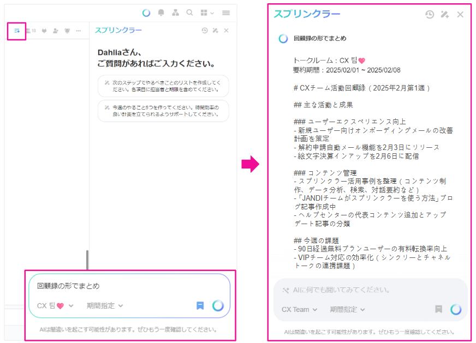This screenshot has width=476, height=343.
Task: Click the Sprinkler circle icon beside the prompt heading
Action: [283, 39]
